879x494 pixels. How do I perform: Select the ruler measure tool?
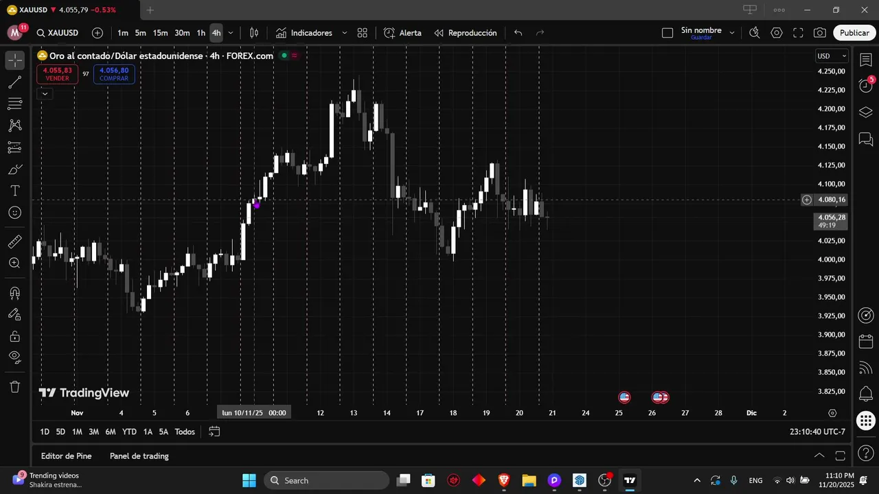click(14, 242)
